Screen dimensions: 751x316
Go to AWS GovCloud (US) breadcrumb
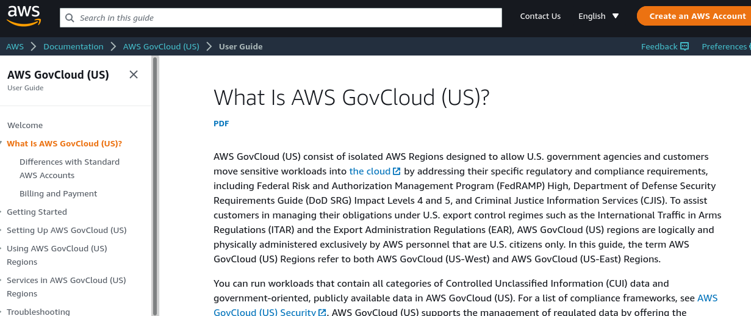(x=161, y=46)
